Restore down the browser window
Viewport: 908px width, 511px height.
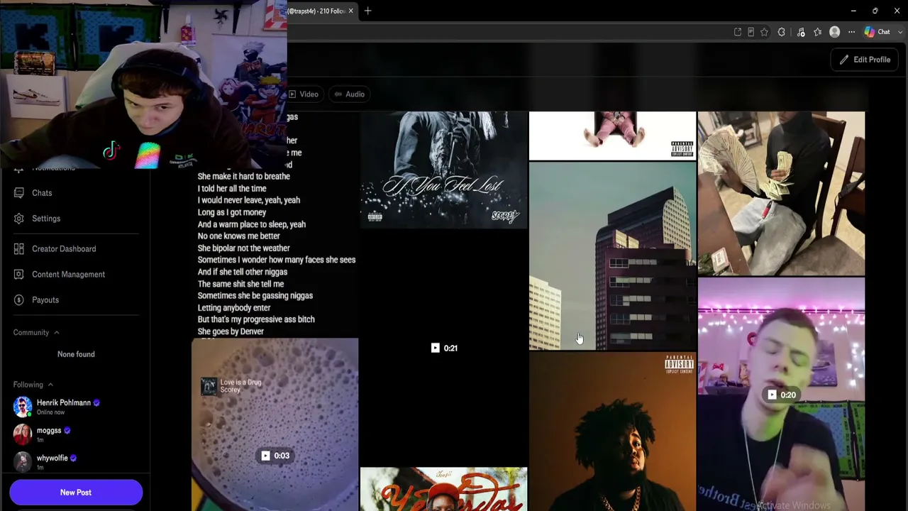pos(875,11)
